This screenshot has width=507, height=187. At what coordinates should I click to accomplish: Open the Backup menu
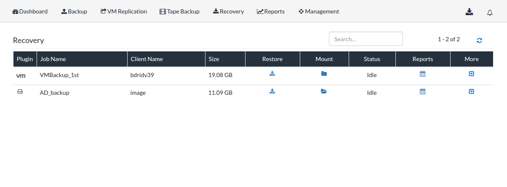[74, 11]
